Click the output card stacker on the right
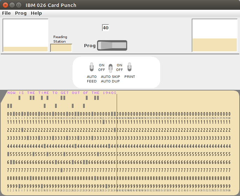The height and width of the screenshot is (196, 240). point(214,35)
